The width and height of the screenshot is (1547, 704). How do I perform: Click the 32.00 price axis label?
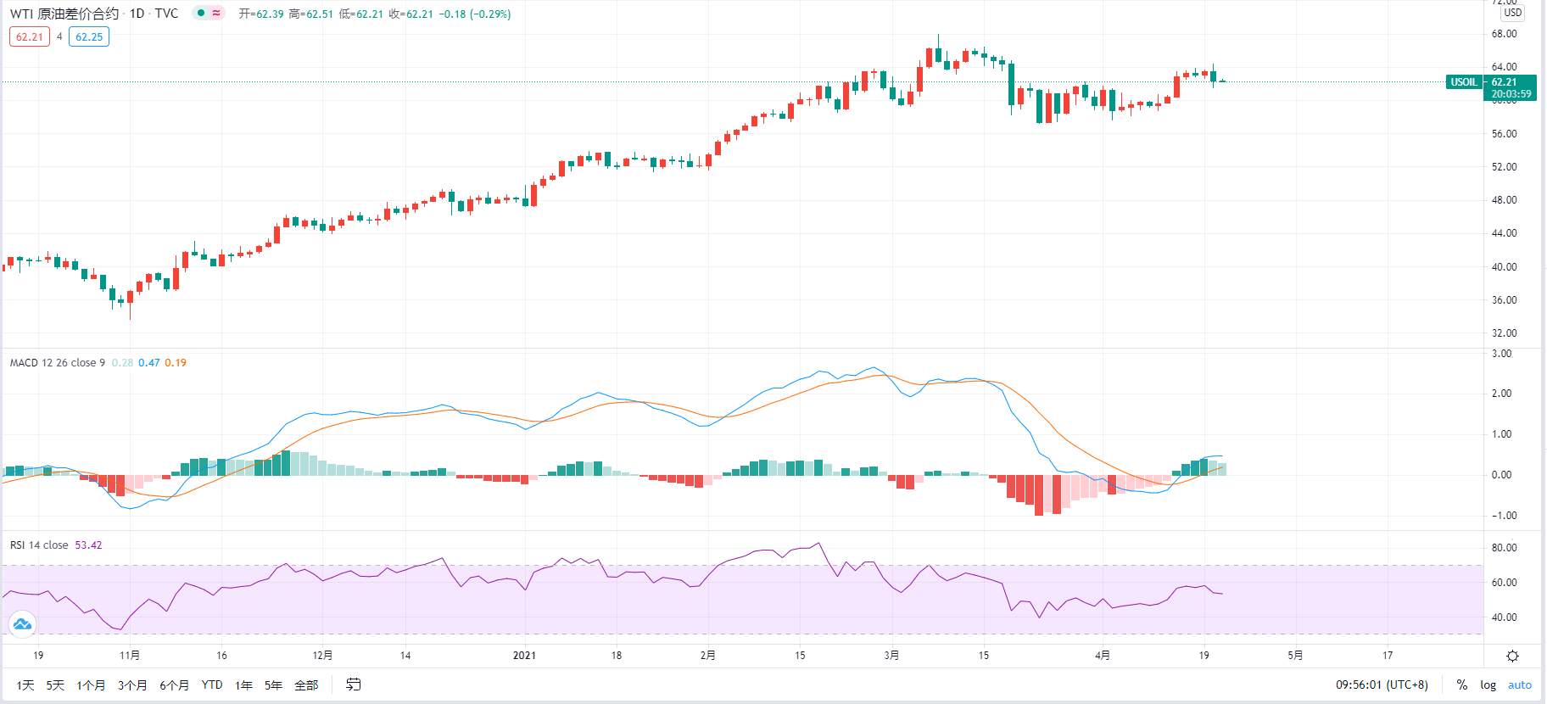(x=1505, y=332)
